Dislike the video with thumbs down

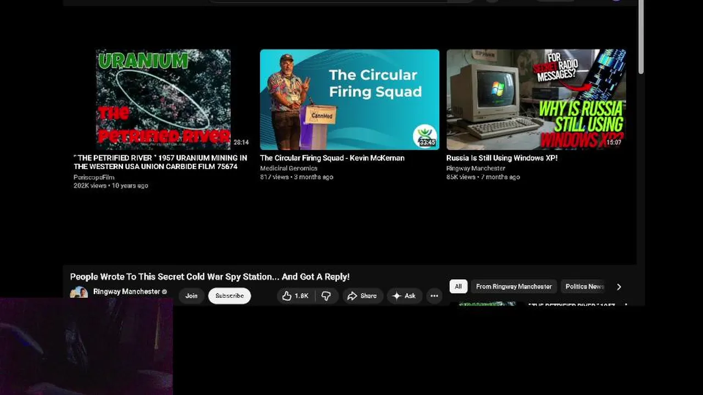(326, 296)
